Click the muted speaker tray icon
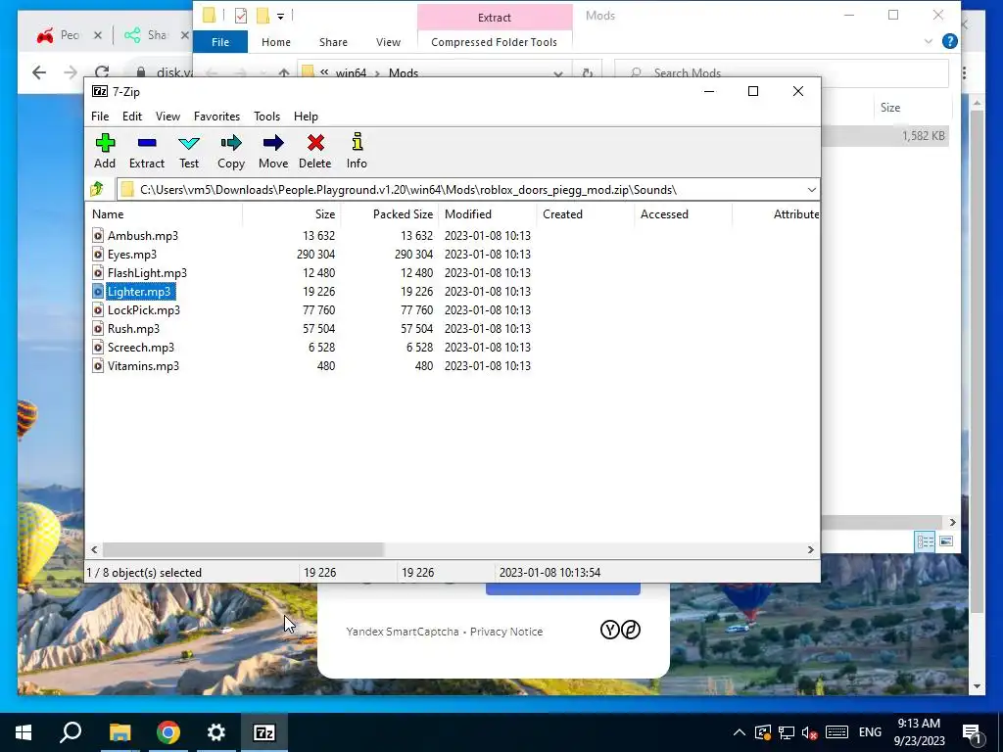Image resolution: width=1003 pixels, height=752 pixels. coord(810,732)
